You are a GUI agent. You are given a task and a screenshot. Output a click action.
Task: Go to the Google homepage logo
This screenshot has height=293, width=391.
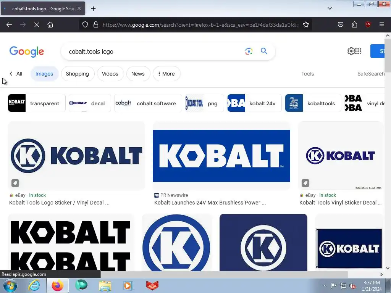click(26, 52)
